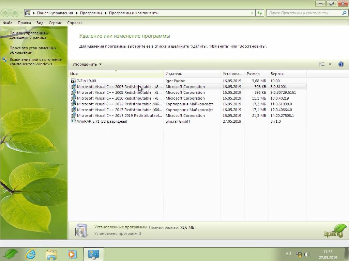This screenshot has height=261, width=349.
Task: Click the network tray icon
Action: pyautogui.click(x=299, y=254)
